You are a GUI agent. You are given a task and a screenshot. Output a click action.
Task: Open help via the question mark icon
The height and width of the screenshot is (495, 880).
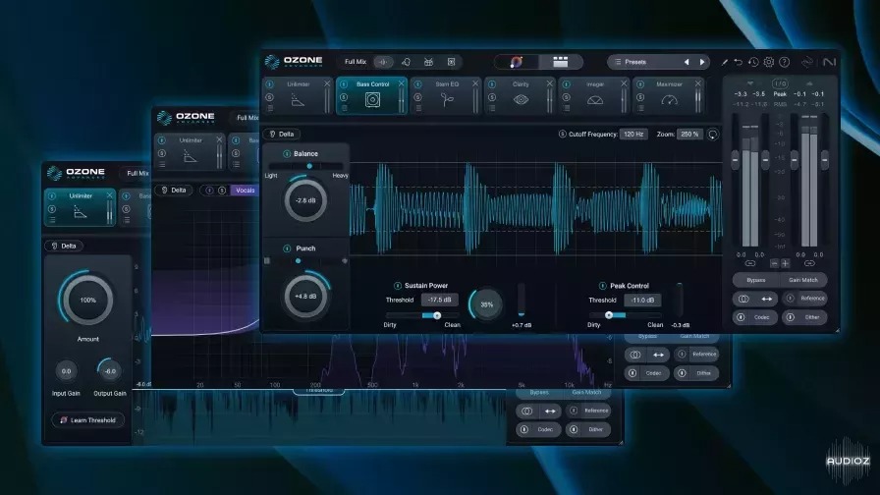785,62
